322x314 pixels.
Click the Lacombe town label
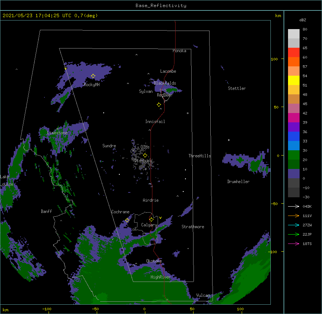coord(168,71)
